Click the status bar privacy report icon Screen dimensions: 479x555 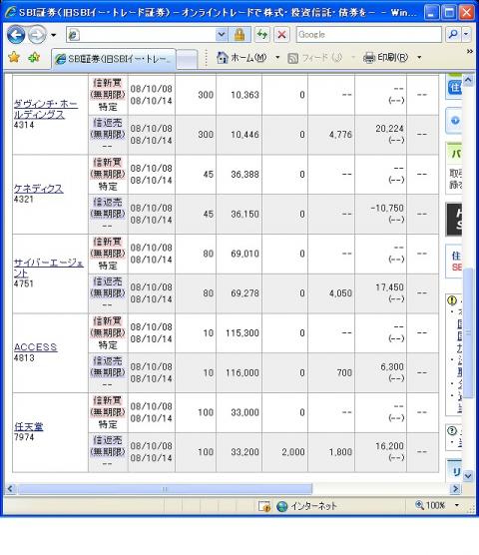(x=263, y=506)
